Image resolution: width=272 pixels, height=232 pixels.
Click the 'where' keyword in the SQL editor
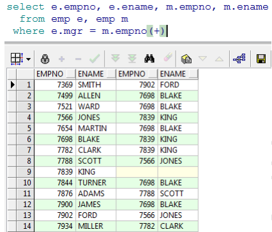pos(29,31)
